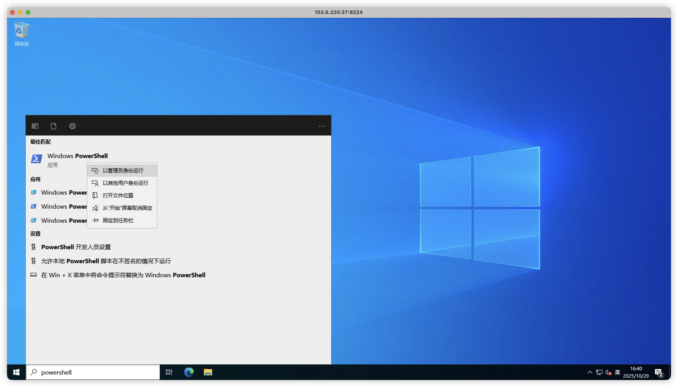678x387 pixels.
Task: Click 从"开始"屏幕取消固定 menu entry
Action: (x=127, y=208)
